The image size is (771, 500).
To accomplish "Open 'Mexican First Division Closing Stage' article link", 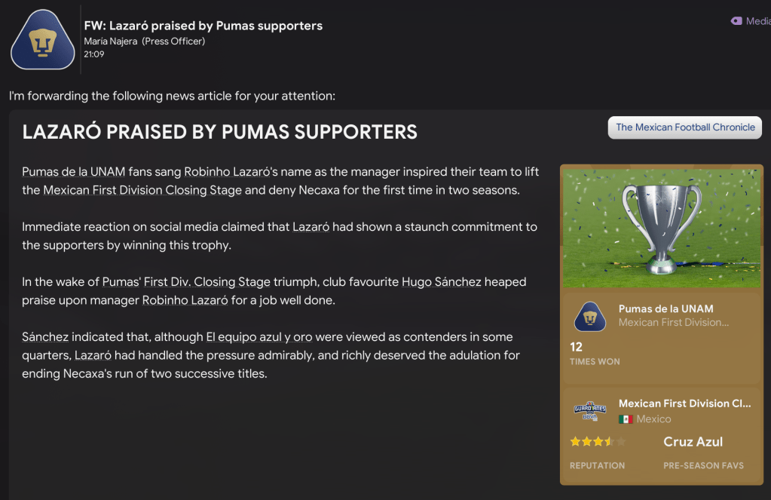I will pyautogui.click(x=142, y=190).
